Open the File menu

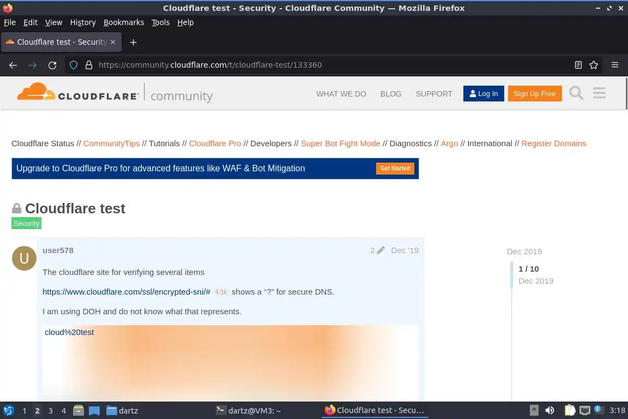10,22
